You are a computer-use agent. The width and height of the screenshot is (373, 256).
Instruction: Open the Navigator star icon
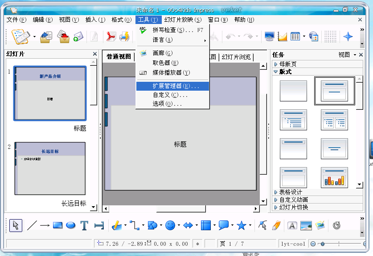(348, 36)
